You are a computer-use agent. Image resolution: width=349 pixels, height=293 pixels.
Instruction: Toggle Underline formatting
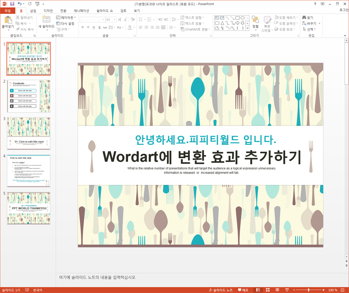(93, 27)
